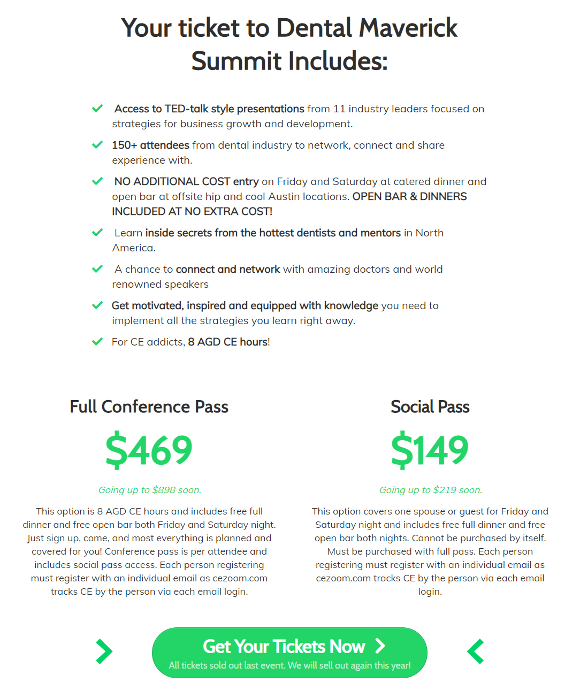Click the Social Pass description paragraph
Viewport: 580px width, 691px height.
[430, 551]
